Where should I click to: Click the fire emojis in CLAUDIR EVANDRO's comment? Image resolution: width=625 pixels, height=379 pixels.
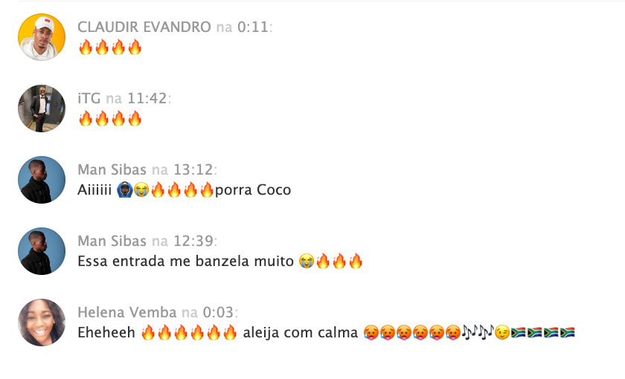(110, 48)
